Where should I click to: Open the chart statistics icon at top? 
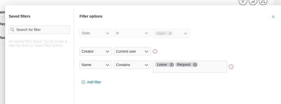point(253,2)
